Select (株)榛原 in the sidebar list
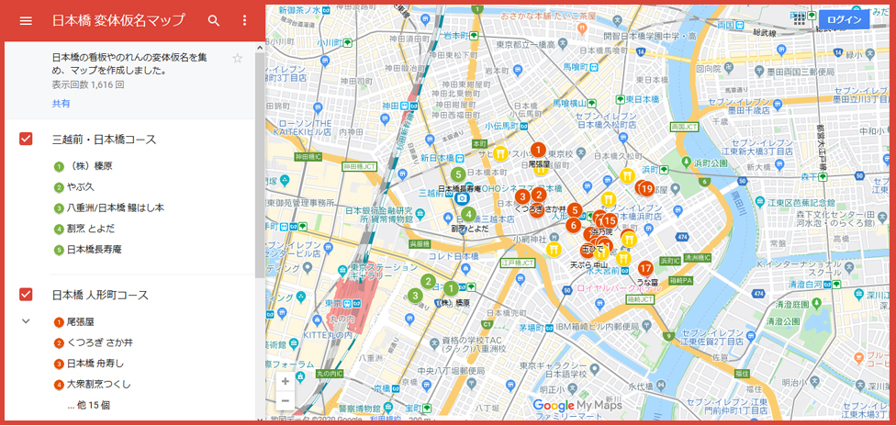The height and width of the screenshot is (426, 896). [92, 166]
